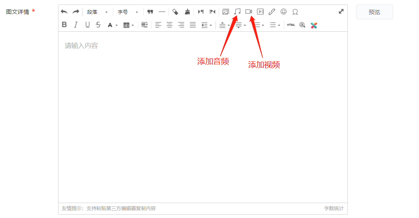Insert audio with the music note icon
419x218 pixels.
click(x=237, y=12)
